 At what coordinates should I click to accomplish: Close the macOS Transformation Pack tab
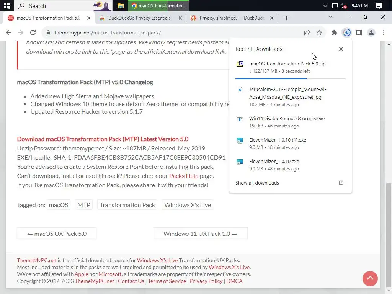coord(89,18)
